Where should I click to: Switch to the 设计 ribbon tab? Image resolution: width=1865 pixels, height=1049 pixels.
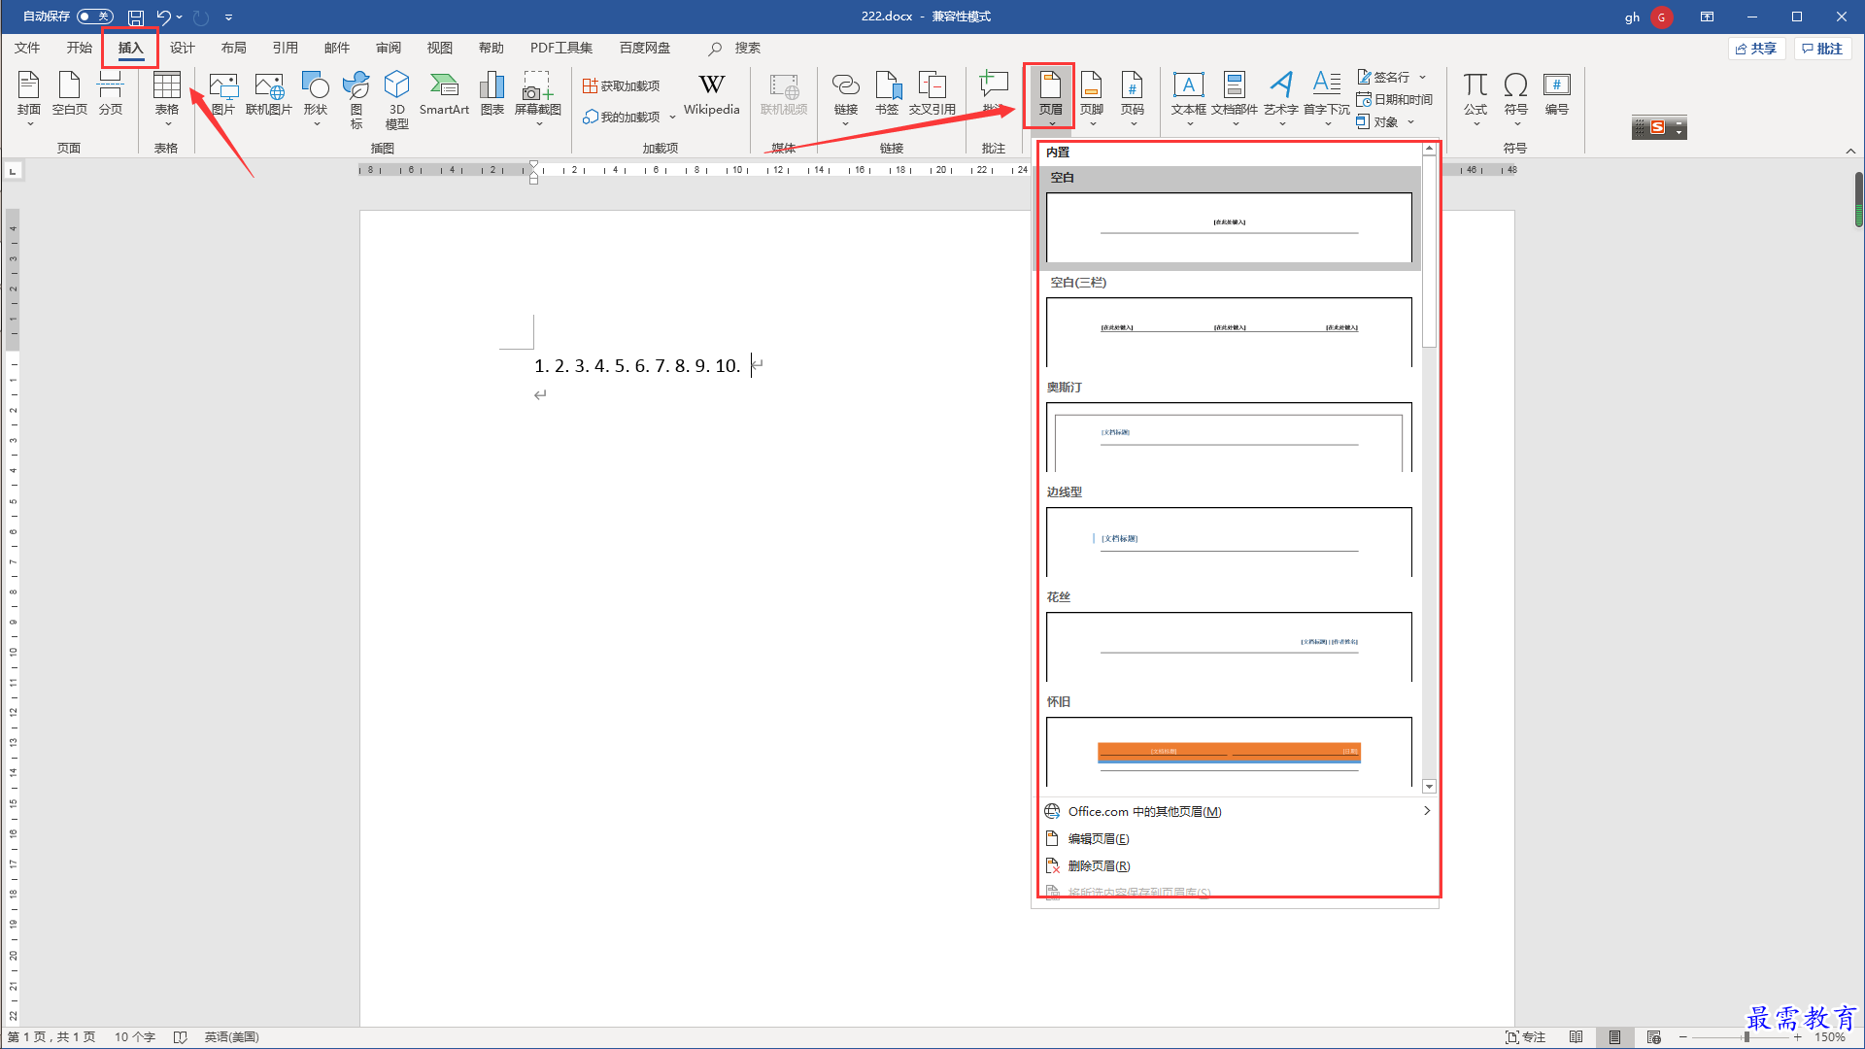coord(182,48)
